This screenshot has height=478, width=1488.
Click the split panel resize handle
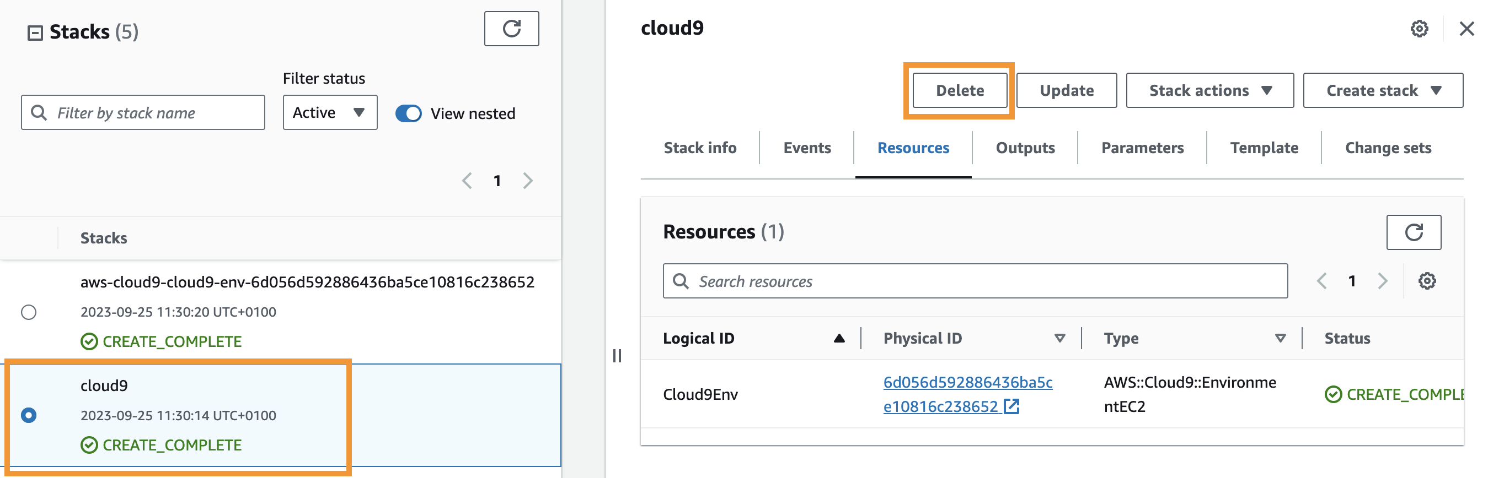point(617,356)
